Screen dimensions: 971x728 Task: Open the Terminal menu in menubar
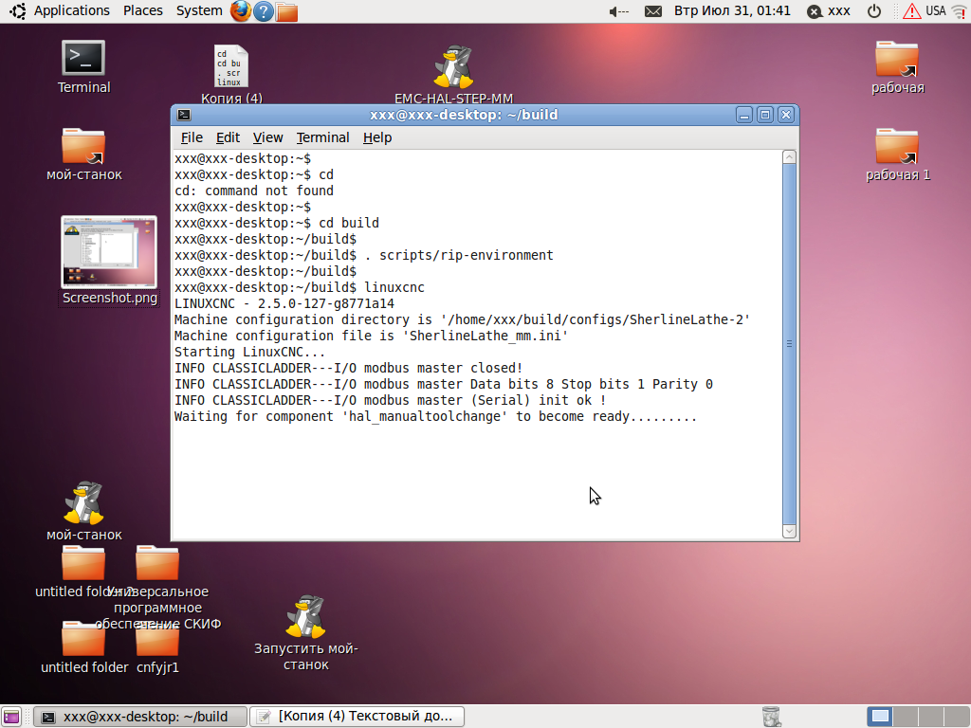[x=322, y=137]
